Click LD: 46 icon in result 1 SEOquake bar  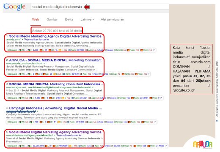[x=49, y=50]
